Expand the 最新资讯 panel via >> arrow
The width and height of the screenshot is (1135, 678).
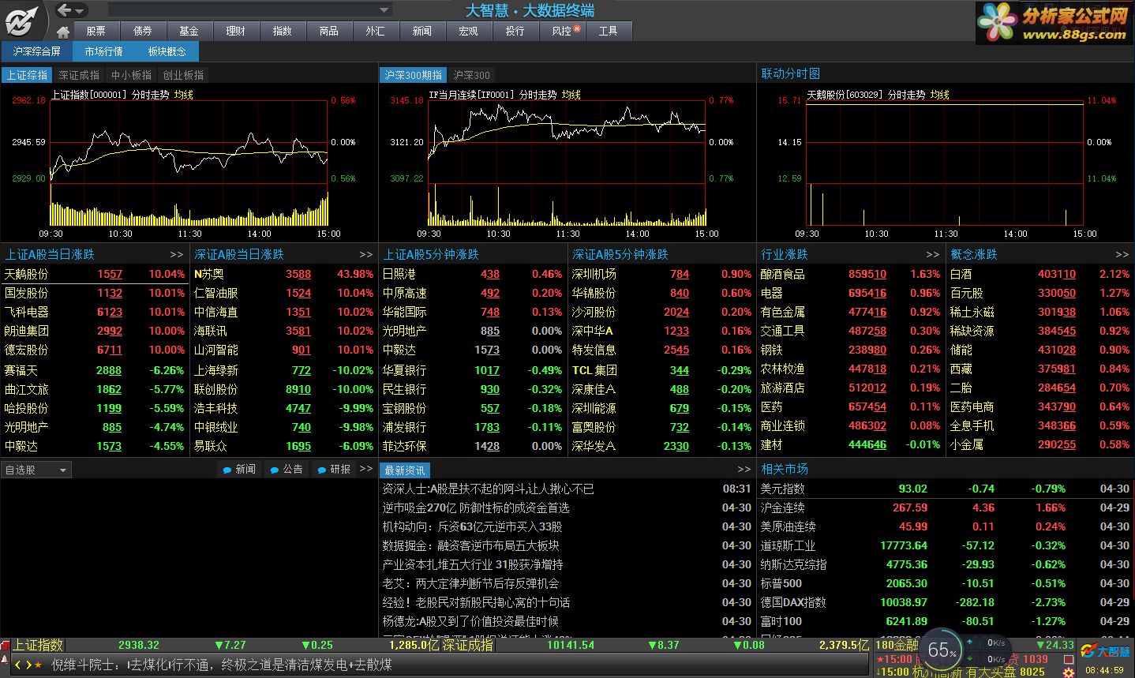click(x=744, y=469)
